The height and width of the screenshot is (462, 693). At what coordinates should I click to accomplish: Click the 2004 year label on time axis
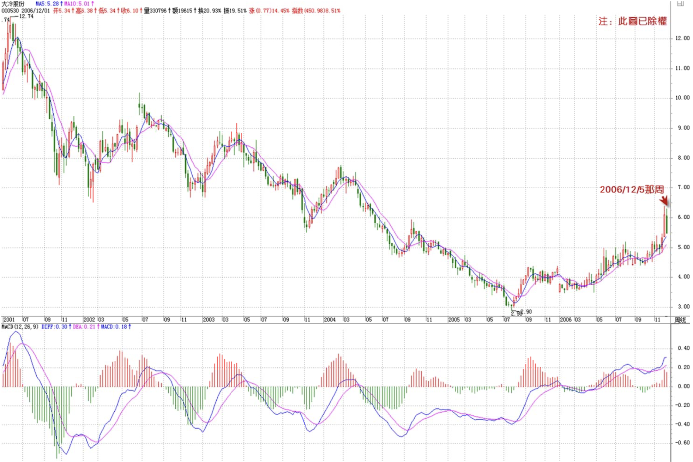click(x=330, y=320)
